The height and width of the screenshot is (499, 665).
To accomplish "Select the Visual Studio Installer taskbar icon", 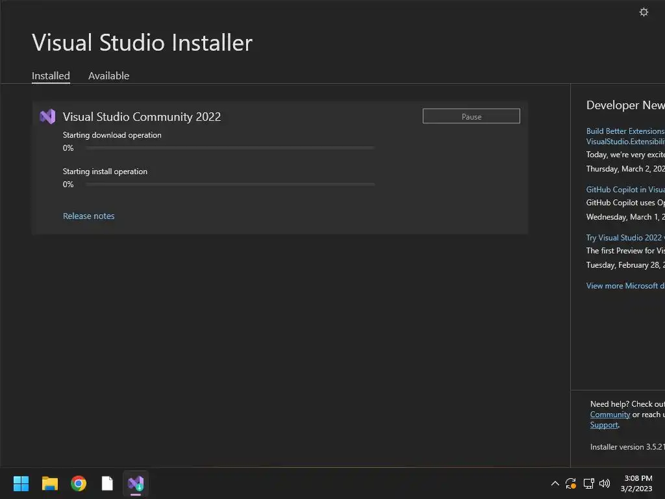I will (x=136, y=483).
